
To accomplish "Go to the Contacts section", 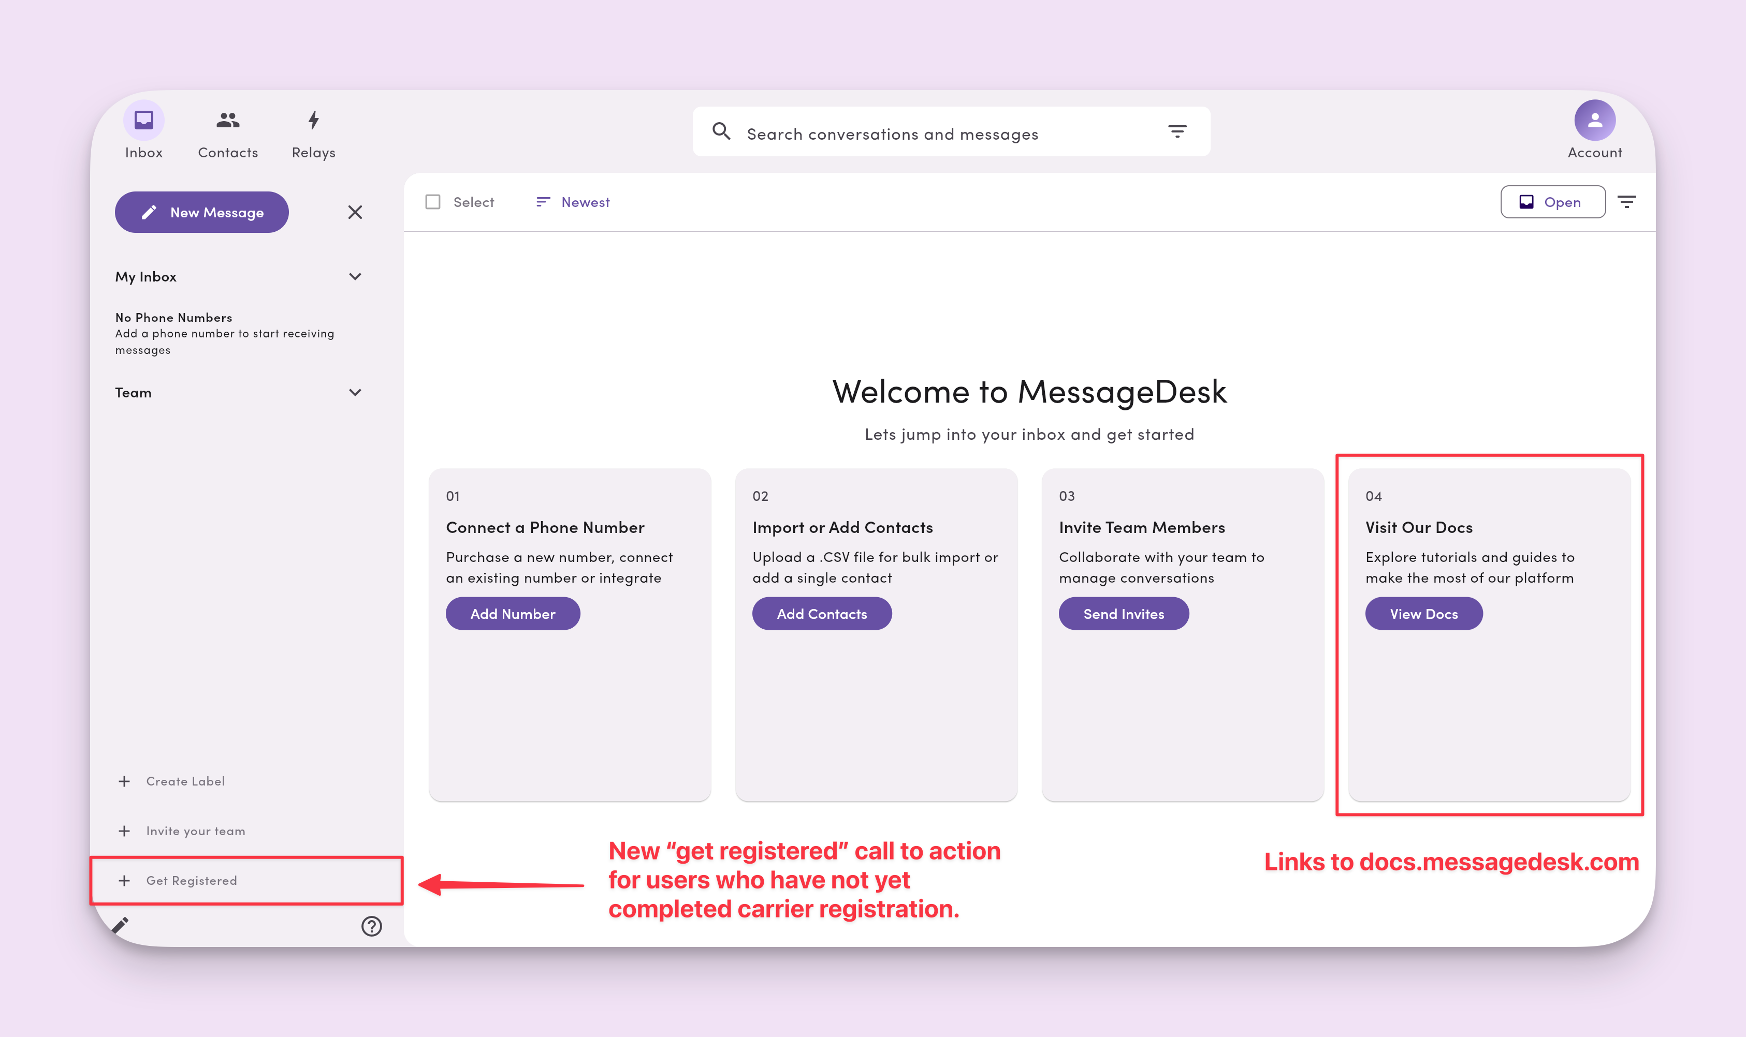I will pyautogui.click(x=227, y=121).
